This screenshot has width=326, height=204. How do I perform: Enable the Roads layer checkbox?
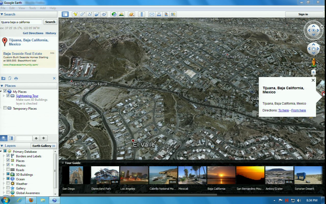pos(8,170)
